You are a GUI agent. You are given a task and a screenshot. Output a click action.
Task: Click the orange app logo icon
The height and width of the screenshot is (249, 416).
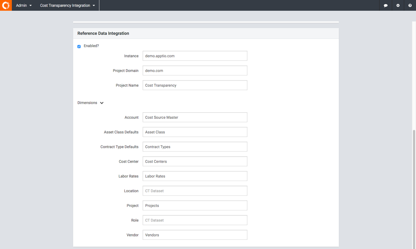(x=6, y=5)
